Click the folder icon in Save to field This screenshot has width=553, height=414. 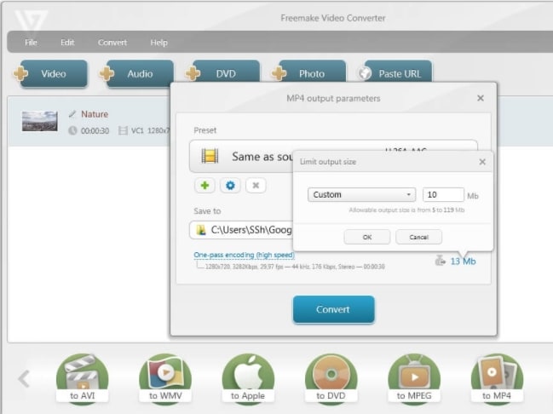click(x=201, y=230)
